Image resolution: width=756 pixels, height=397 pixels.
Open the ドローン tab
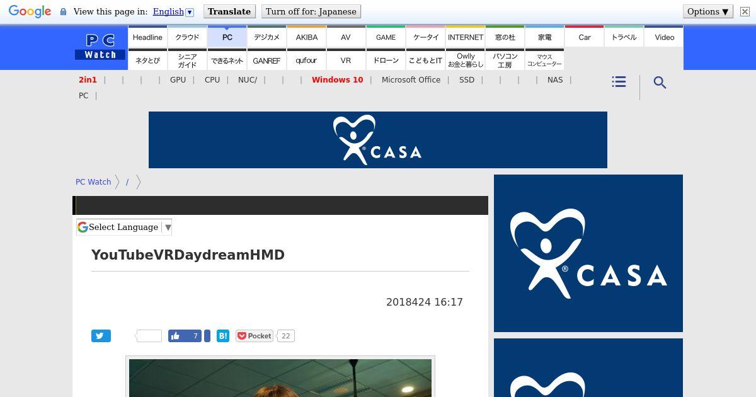386,60
